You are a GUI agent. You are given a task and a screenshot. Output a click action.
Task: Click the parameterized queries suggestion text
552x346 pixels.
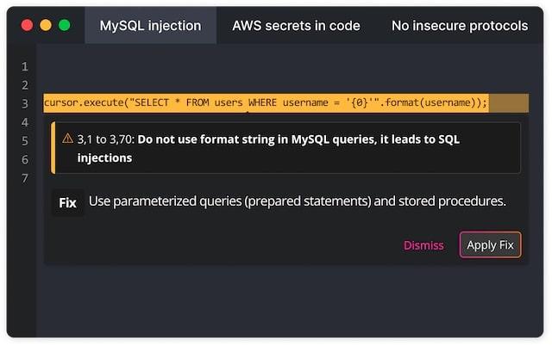[x=297, y=202]
